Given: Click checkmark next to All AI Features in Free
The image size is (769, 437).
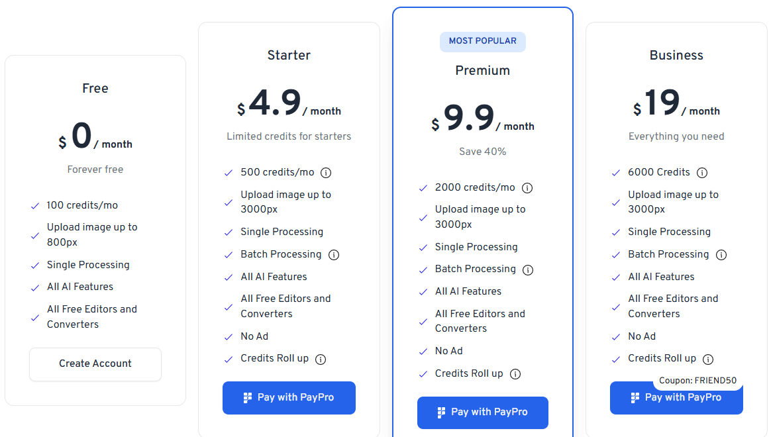Looking at the screenshot, I should 35,287.
